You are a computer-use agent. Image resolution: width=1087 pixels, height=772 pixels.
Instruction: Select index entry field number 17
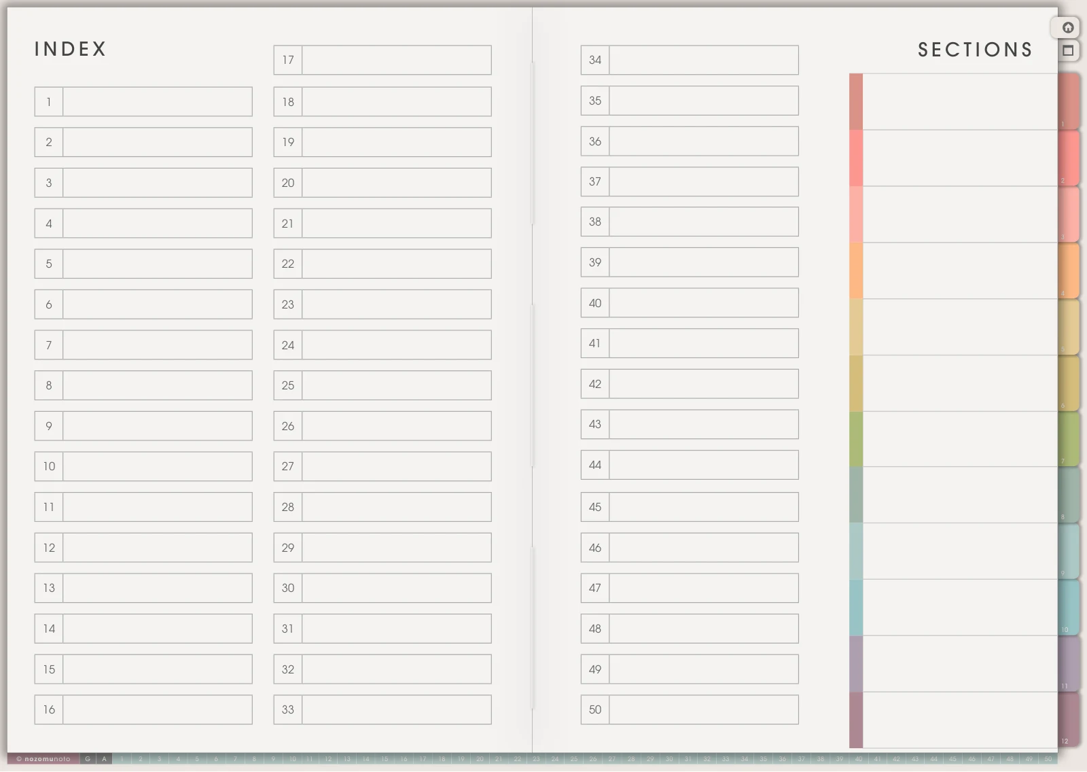[397, 60]
